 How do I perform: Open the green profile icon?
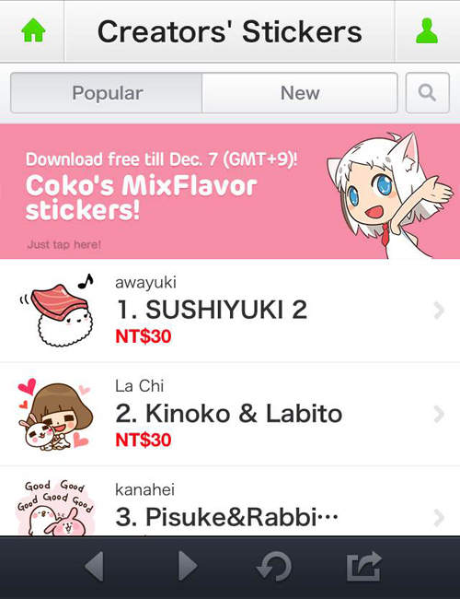pos(427,30)
